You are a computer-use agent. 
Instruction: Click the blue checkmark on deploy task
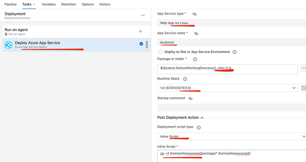(x=141, y=44)
